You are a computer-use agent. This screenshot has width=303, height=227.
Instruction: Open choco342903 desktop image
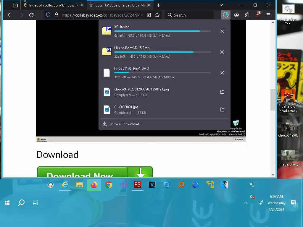288,130
